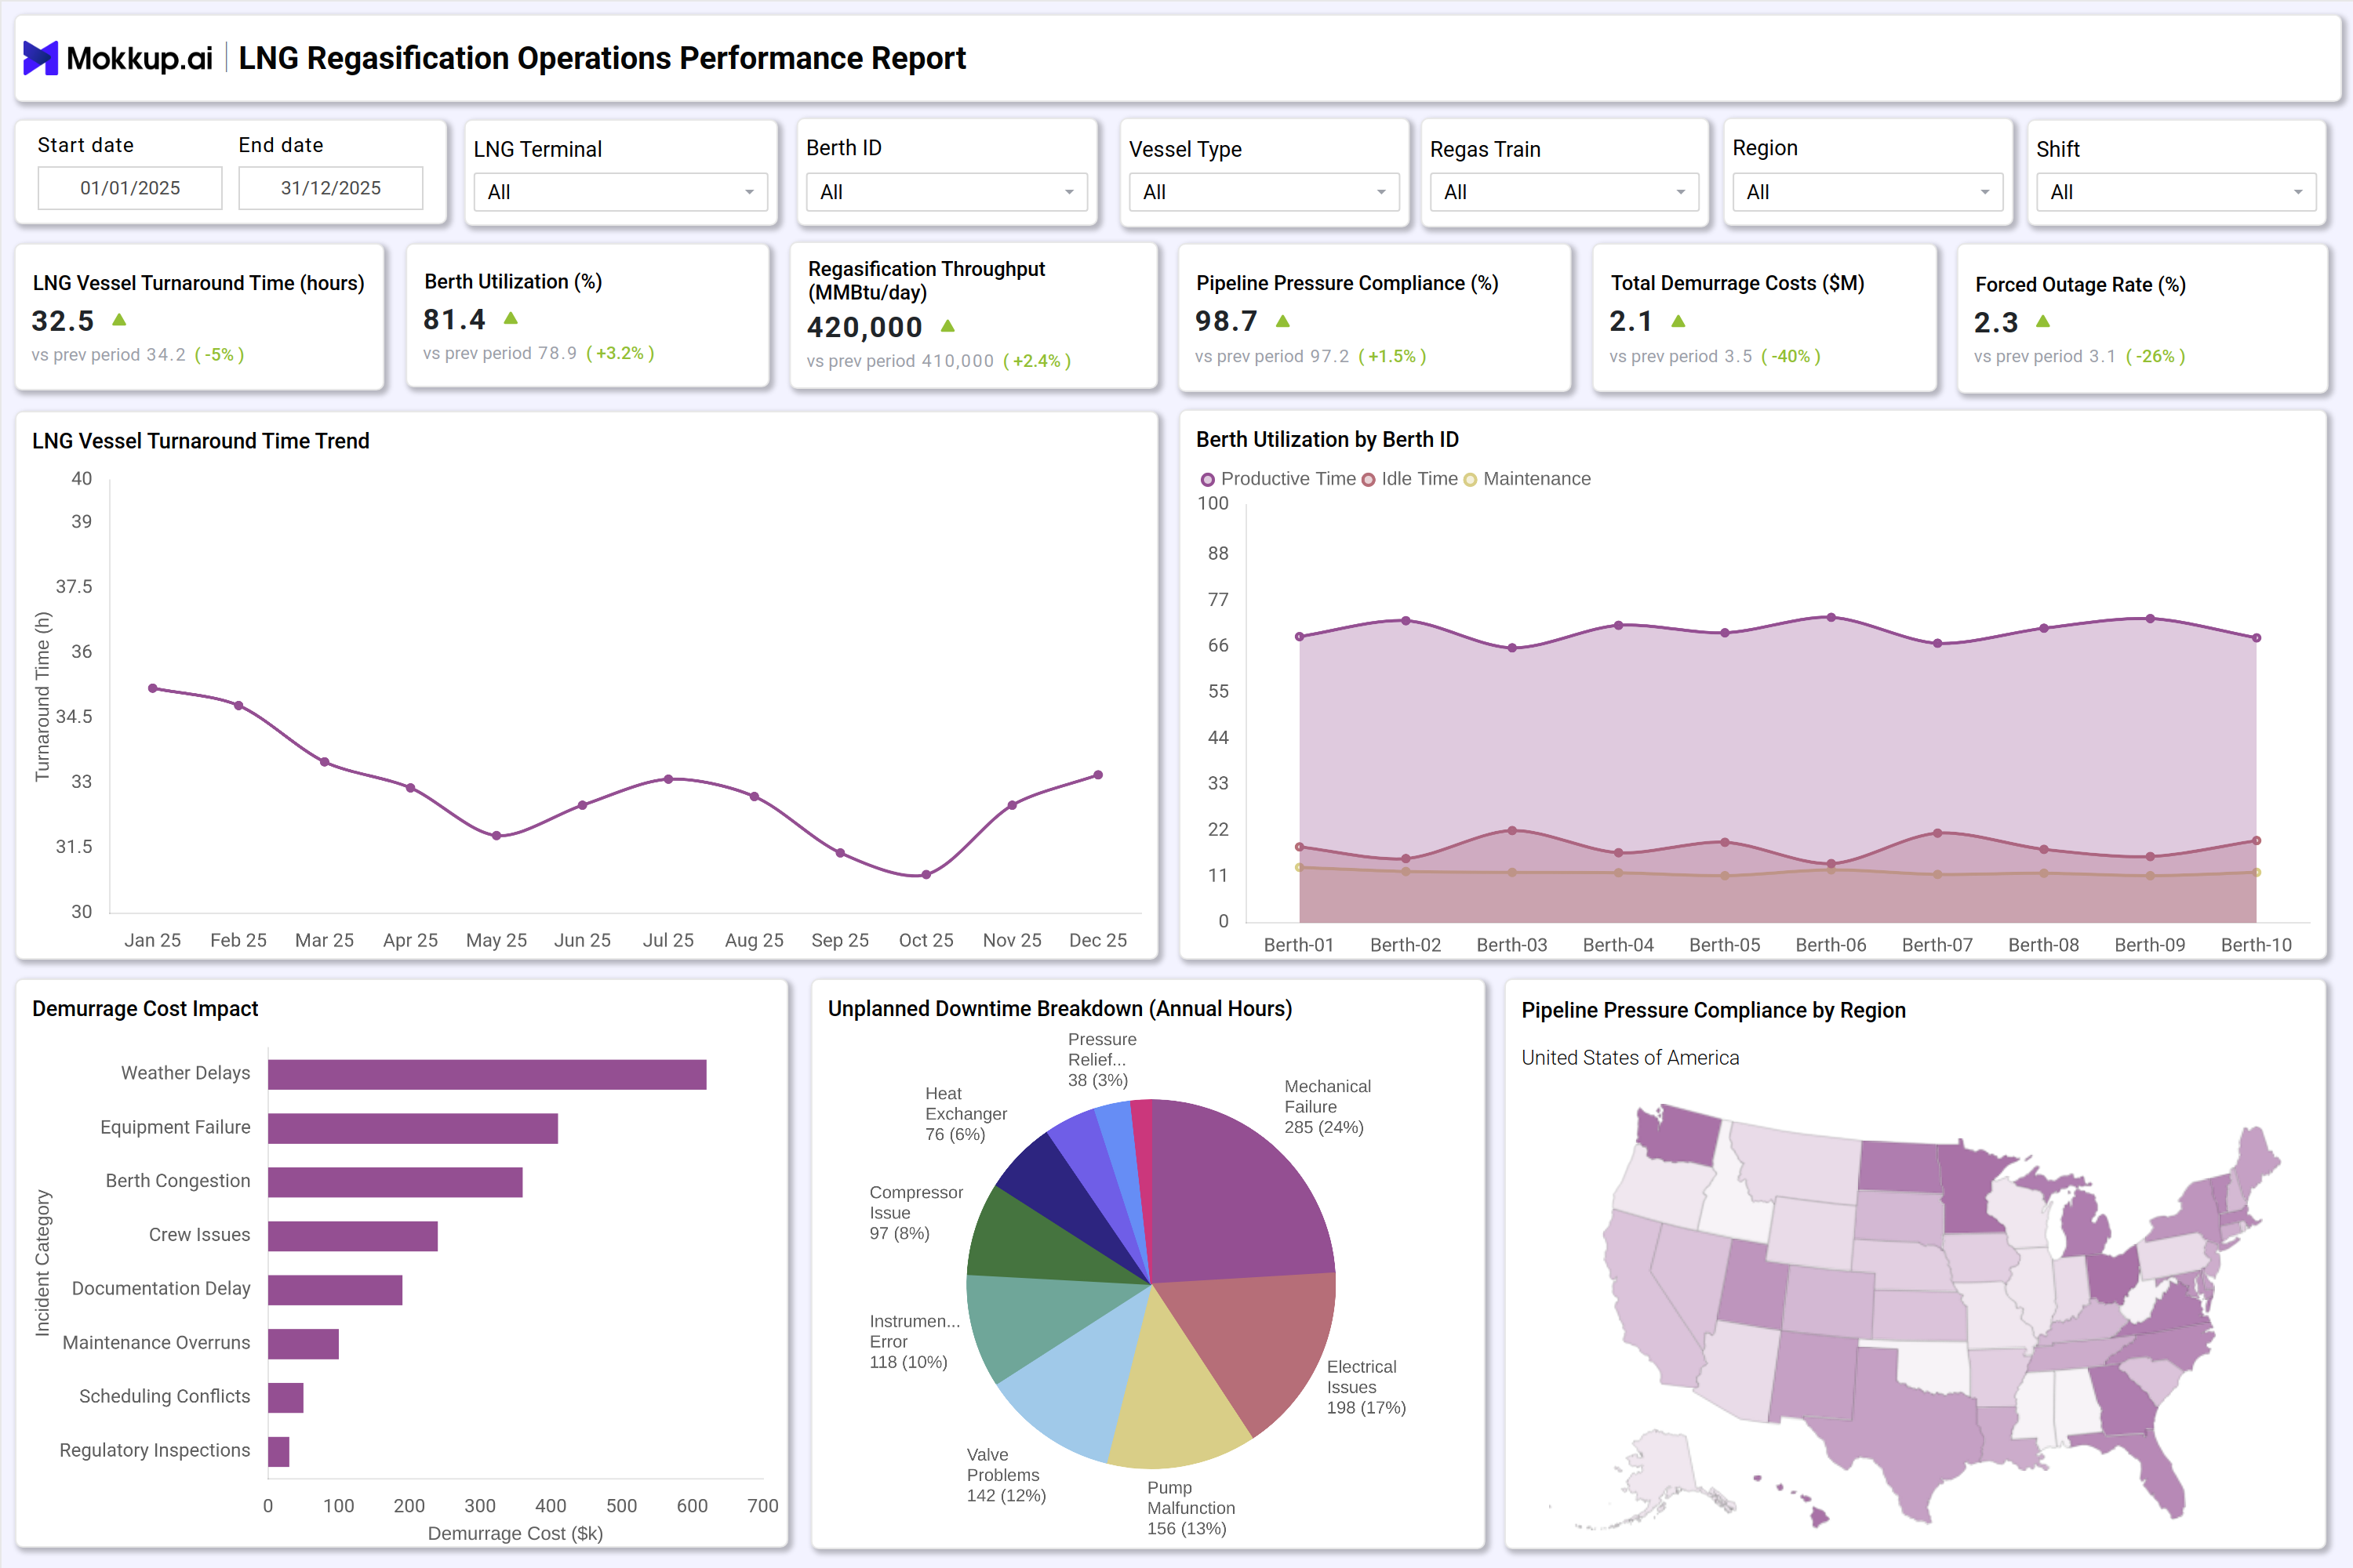Image resolution: width=2353 pixels, height=1568 pixels.
Task: Click the '(+2.4%)' throughput change text
Action: point(1036,361)
